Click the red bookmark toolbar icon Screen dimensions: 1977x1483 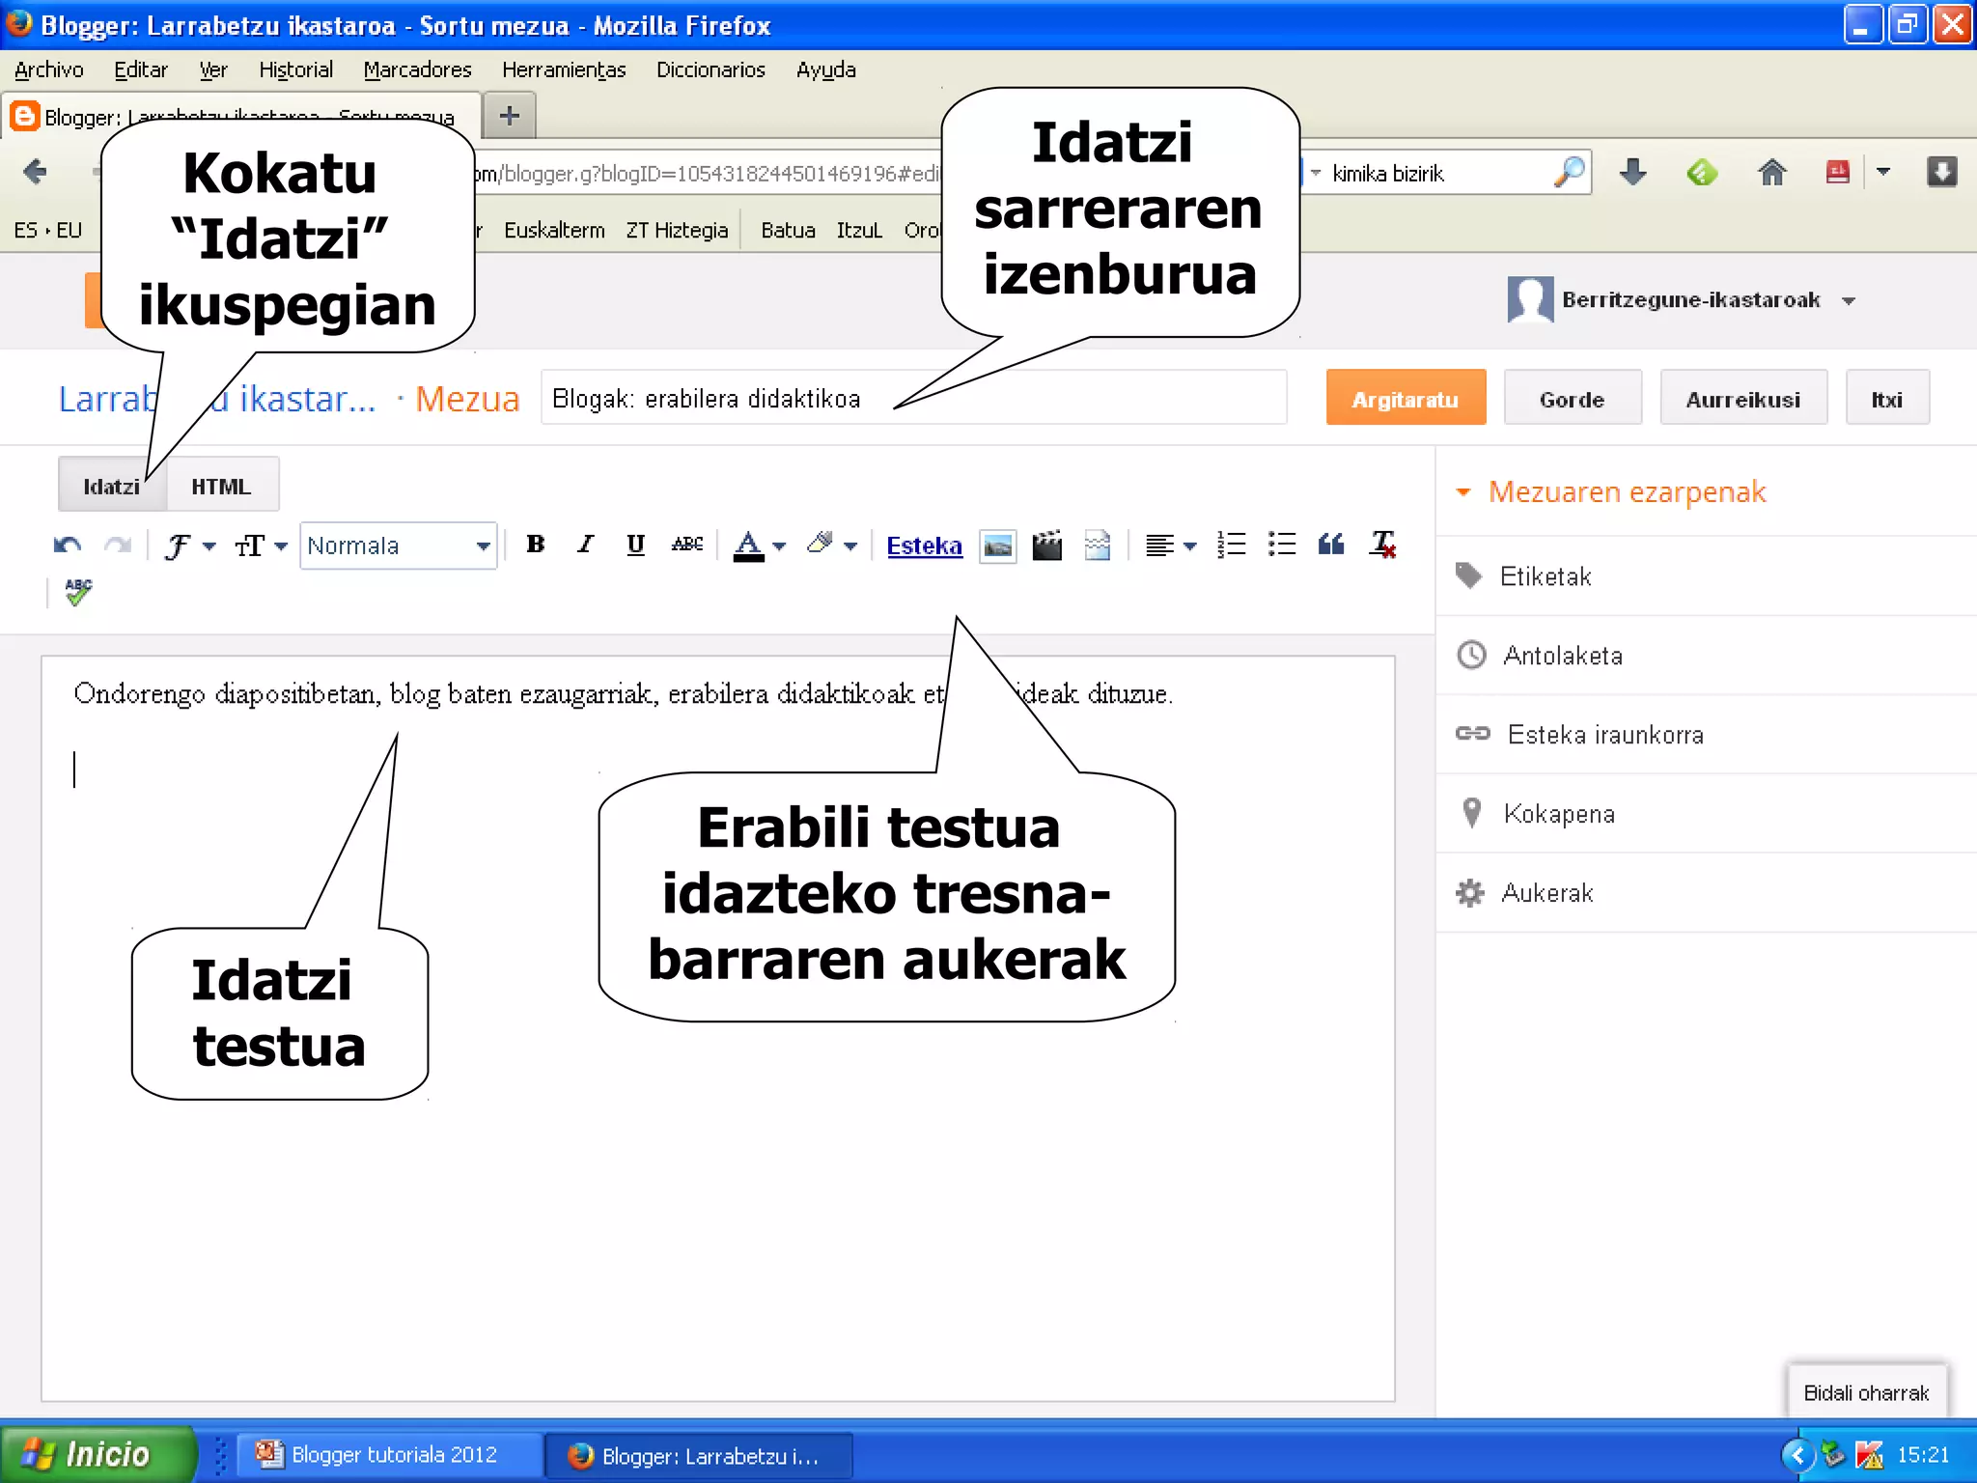point(1838,173)
